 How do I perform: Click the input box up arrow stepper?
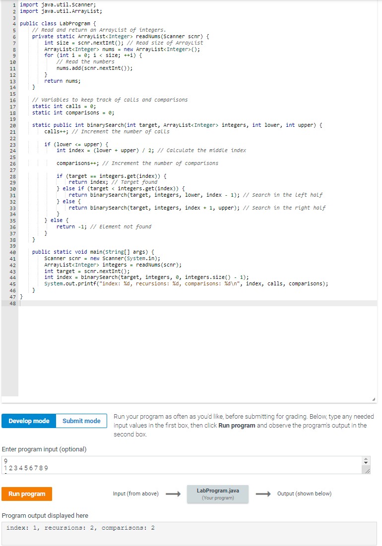366,459
